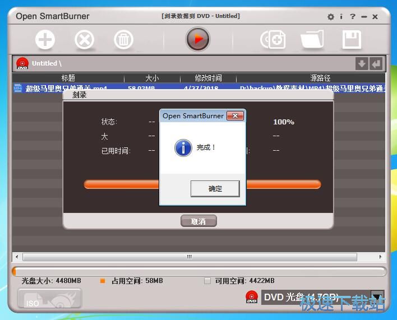
Task: Click the 光盘大小: 4480MB label
Action: (52, 281)
